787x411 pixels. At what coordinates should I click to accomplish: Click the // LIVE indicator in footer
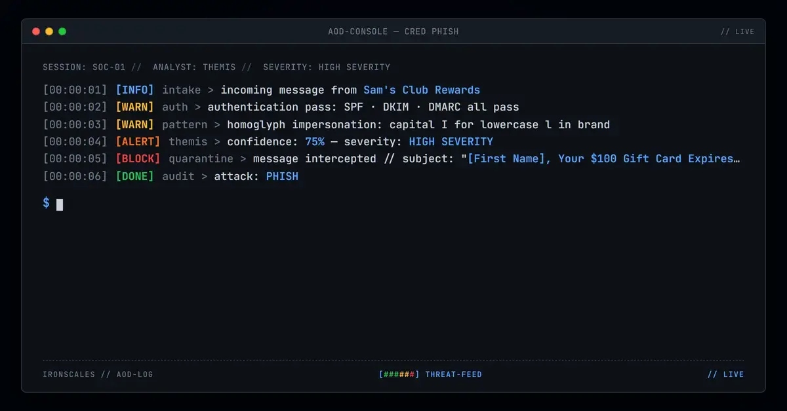coord(726,374)
